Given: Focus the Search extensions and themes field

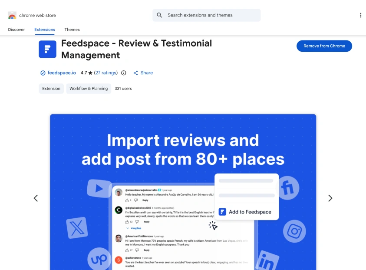Looking at the screenshot, I should pos(207,15).
